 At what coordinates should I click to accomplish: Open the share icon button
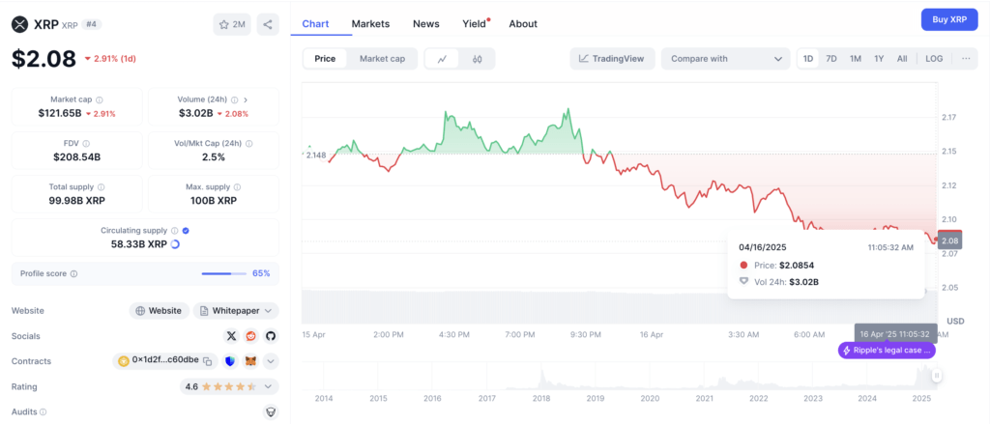268,24
